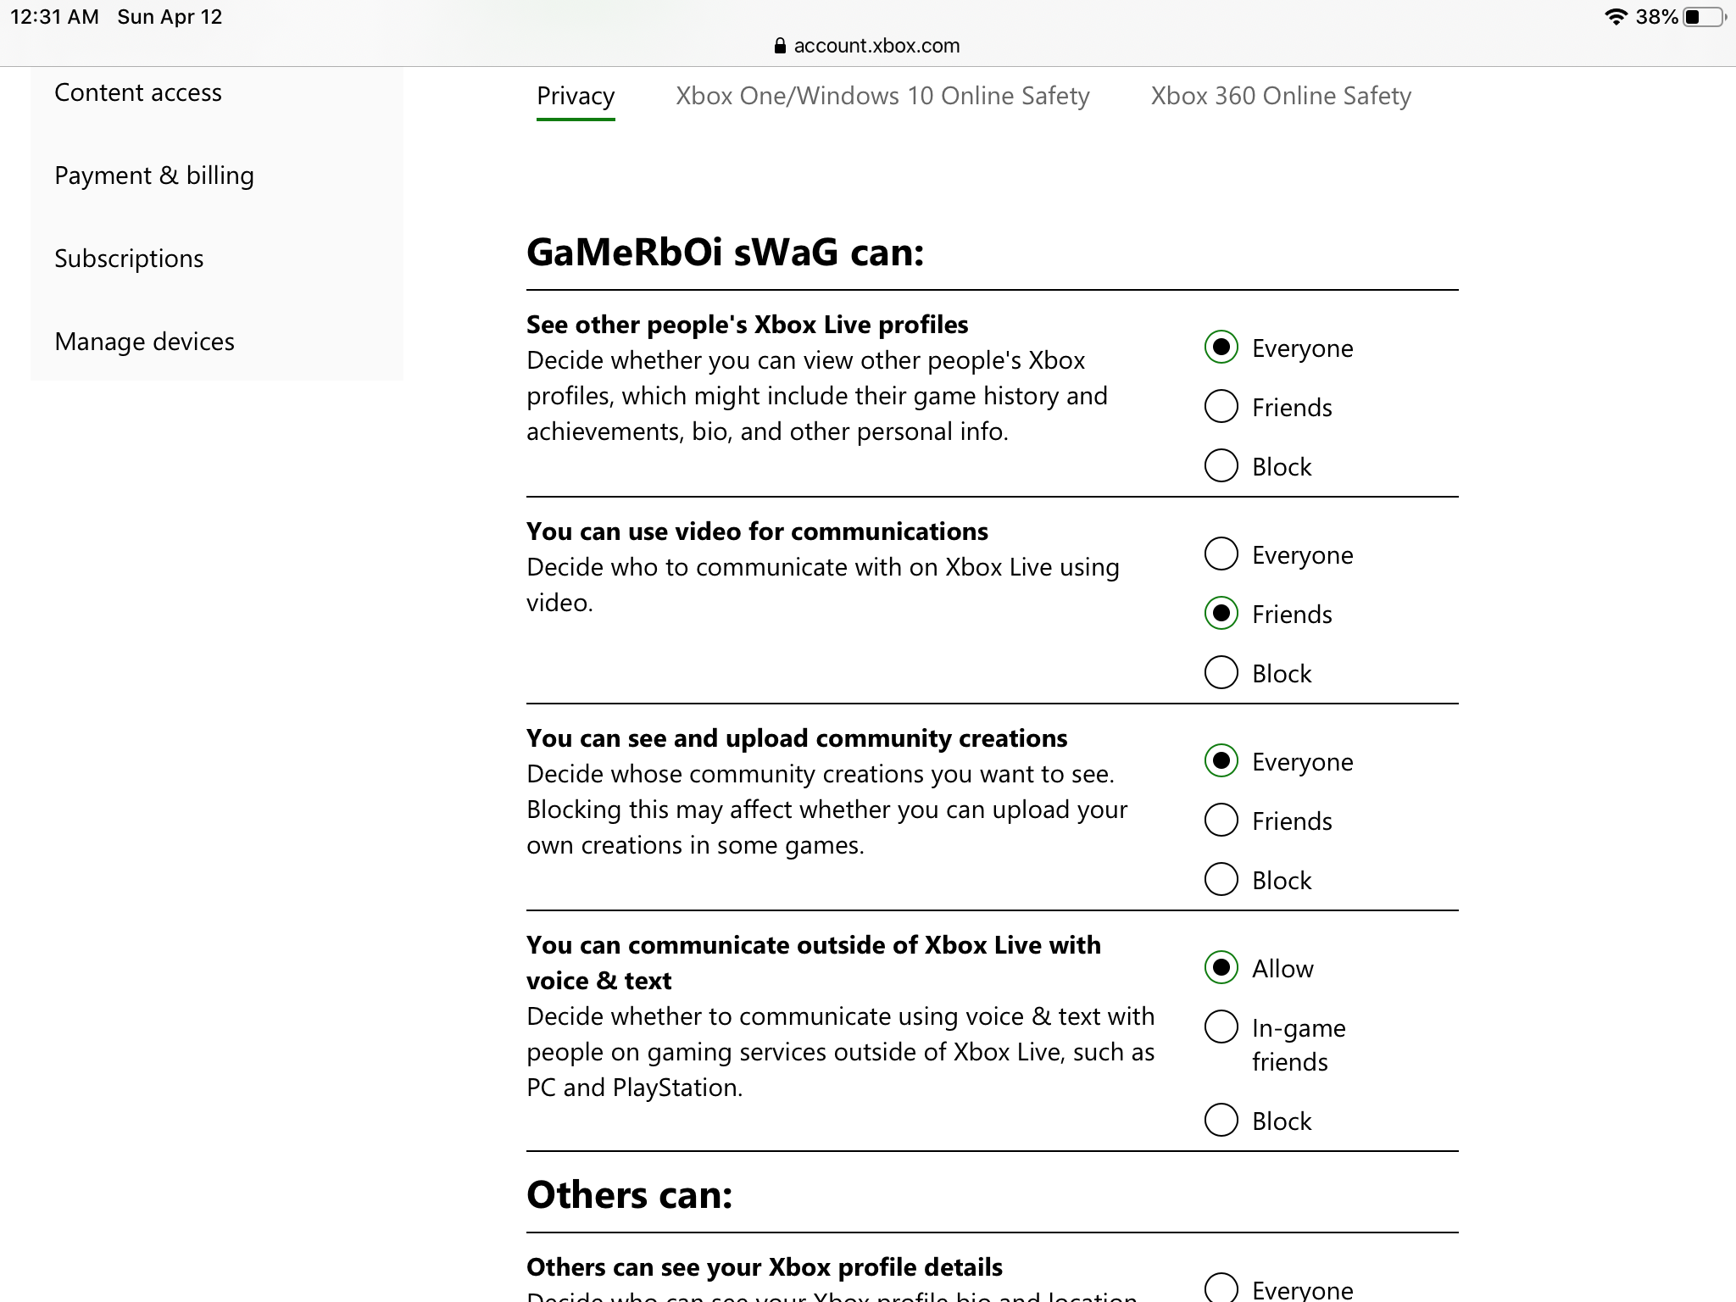Open Payment & billing settings section
1736x1302 pixels.
(x=153, y=175)
